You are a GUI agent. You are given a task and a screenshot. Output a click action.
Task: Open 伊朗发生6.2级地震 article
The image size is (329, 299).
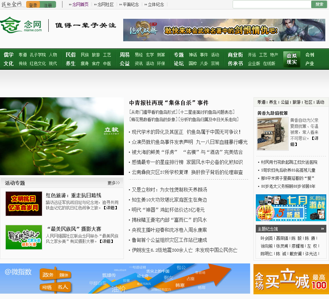[184, 250]
